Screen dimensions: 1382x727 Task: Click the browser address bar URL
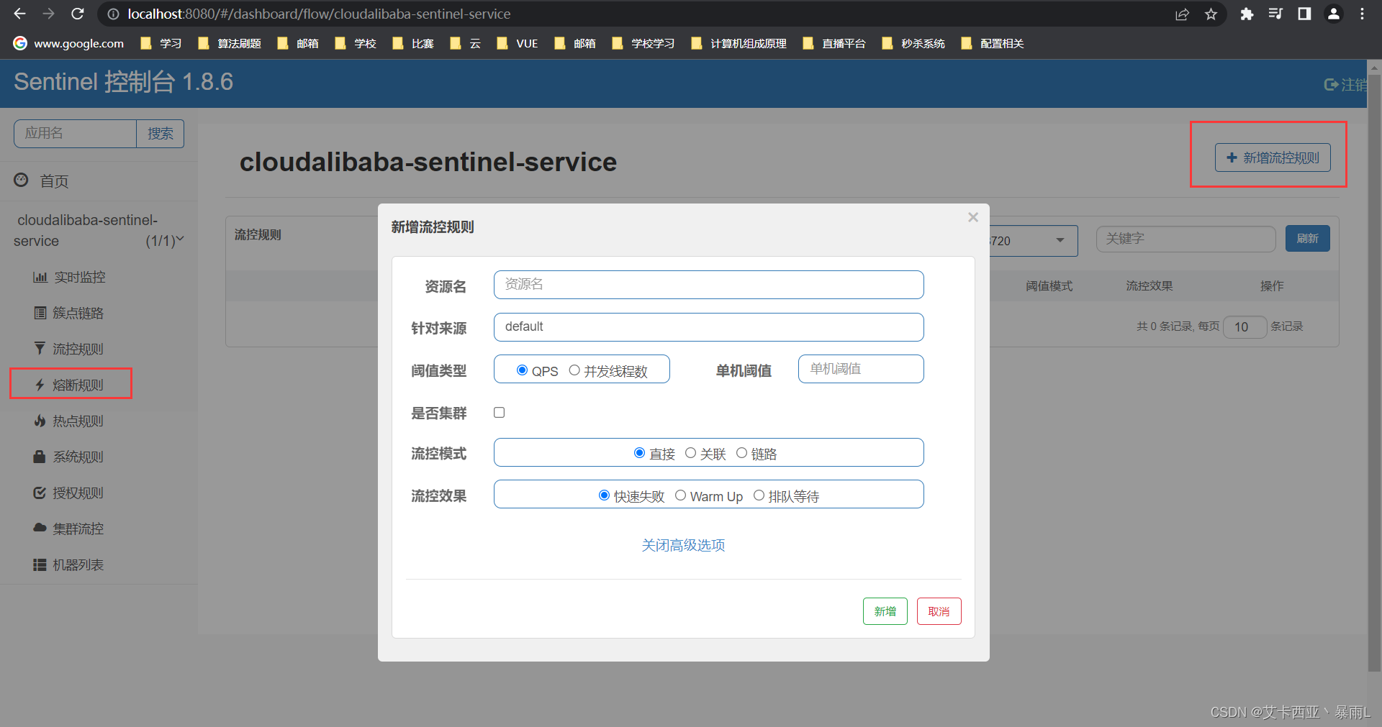pyautogui.click(x=319, y=14)
